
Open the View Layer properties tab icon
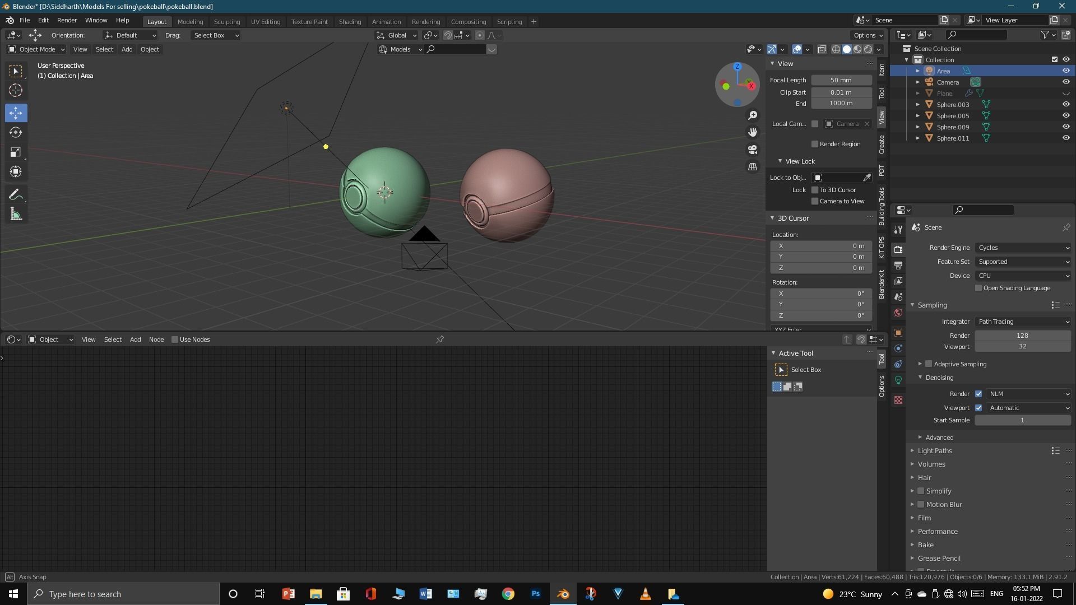[898, 281]
